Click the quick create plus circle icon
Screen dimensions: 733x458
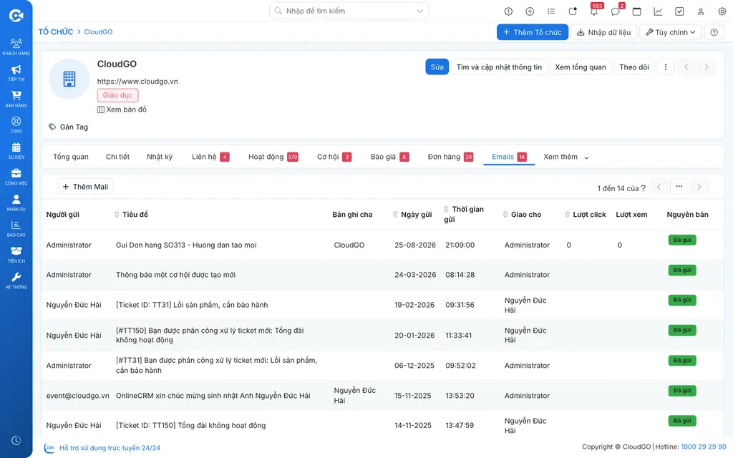coord(530,11)
